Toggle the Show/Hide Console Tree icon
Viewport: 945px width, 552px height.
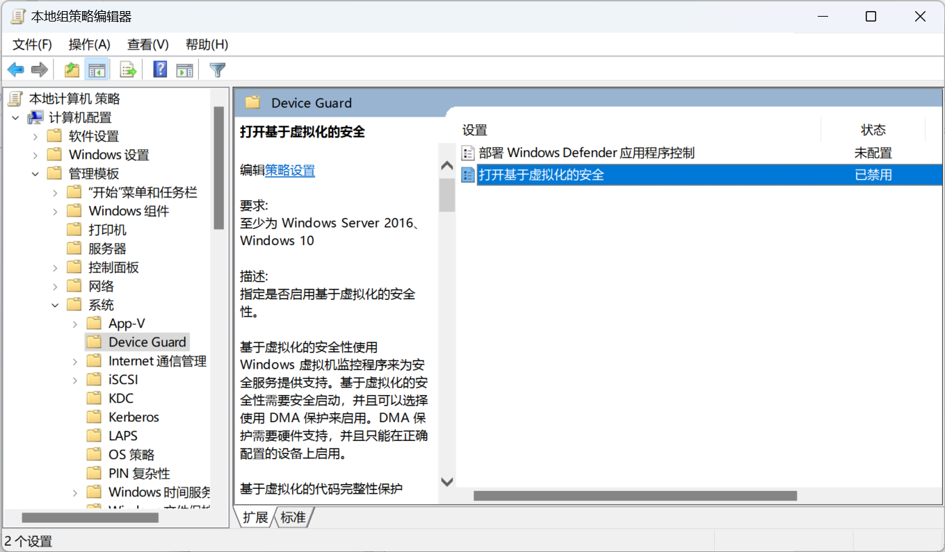(96, 70)
